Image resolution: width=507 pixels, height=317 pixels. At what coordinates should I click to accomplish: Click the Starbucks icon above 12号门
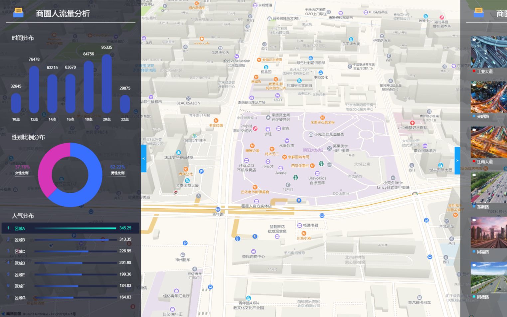295,177
